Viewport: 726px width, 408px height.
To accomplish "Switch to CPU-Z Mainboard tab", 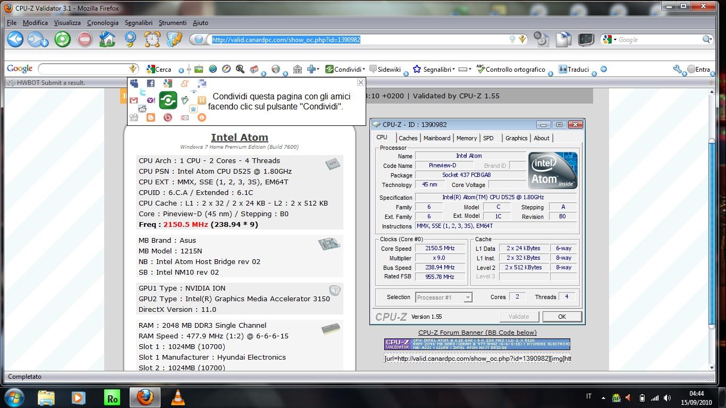I will 437,138.
